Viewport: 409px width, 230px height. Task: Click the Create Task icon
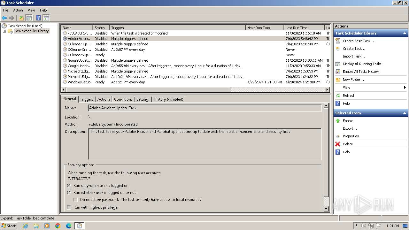coord(338,49)
